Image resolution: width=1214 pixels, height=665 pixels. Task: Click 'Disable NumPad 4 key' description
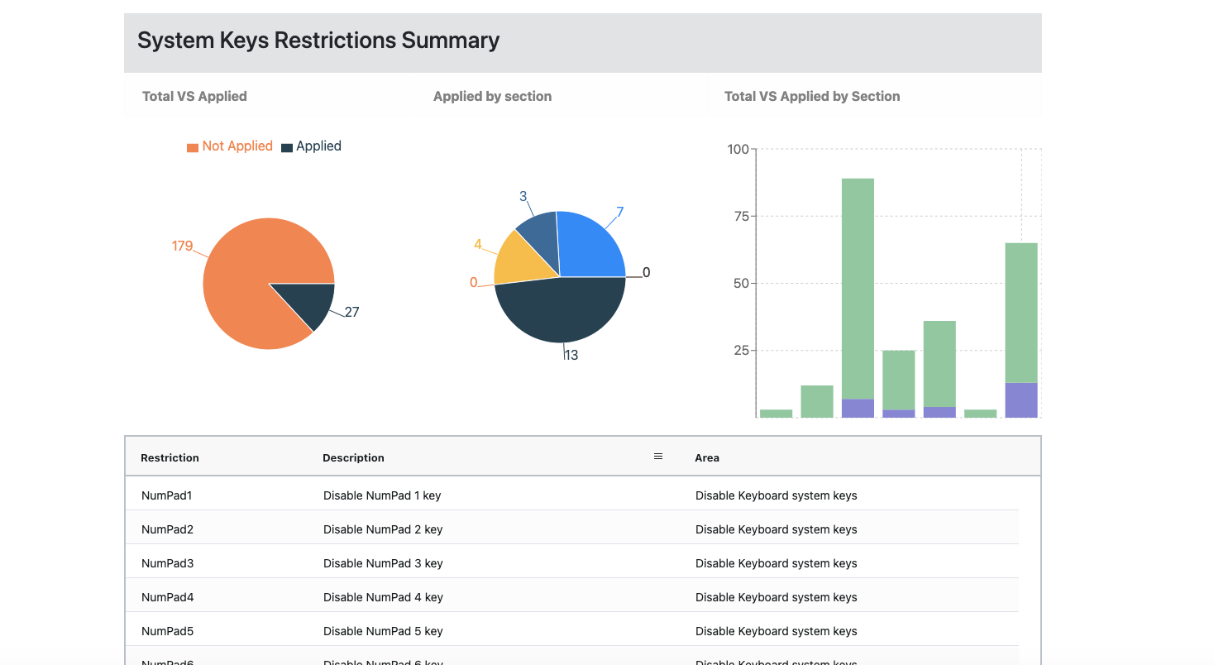(383, 597)
